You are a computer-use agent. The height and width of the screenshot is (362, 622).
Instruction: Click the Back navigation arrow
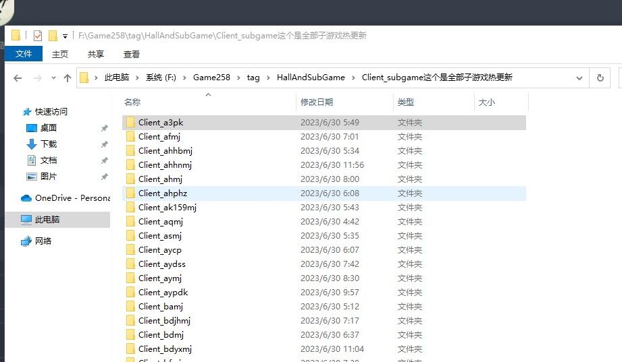coord(18,78)
